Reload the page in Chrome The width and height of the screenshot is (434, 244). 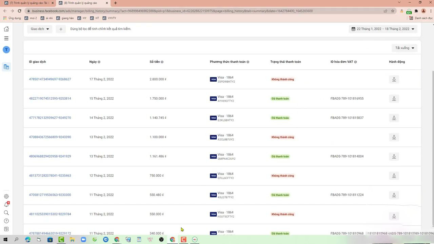(x=19, y=11)
